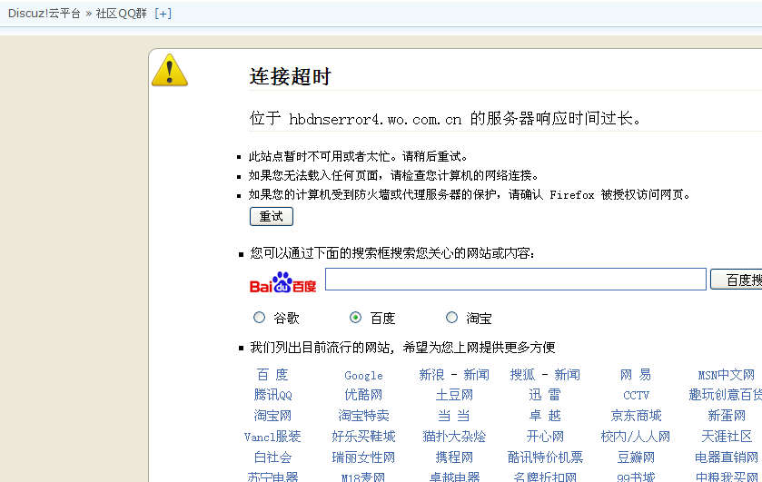Open 携程网 link
Screen dimensions: 762x482
click(454, 457)
